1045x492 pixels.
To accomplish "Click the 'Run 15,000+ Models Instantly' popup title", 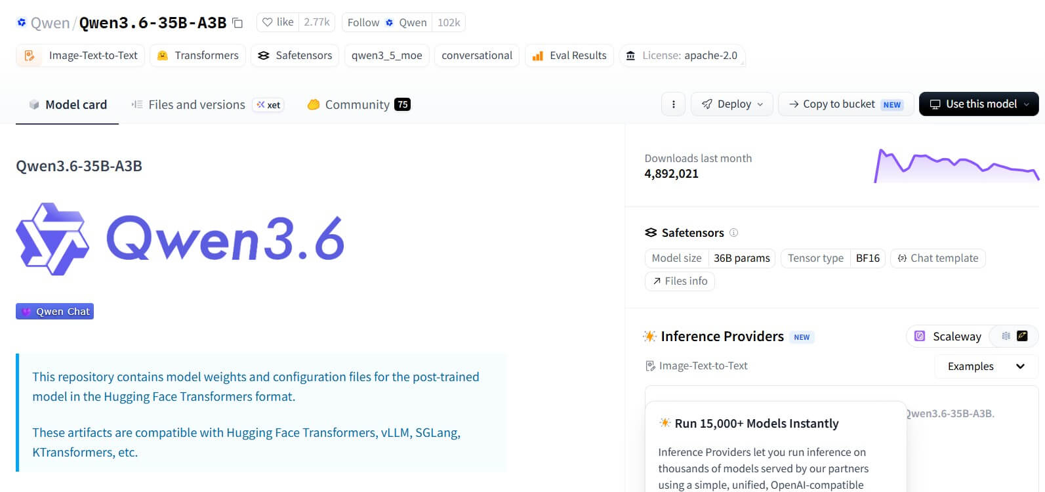I will click(x=756, y=423).
